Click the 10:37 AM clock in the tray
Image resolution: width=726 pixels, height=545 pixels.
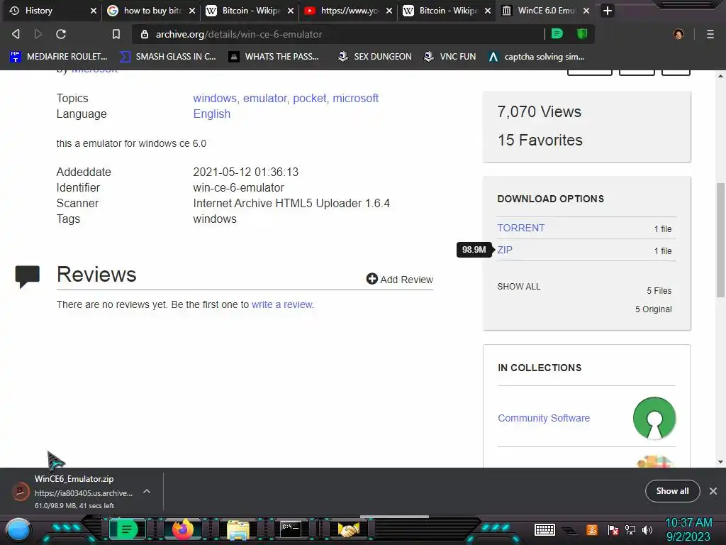coord(688,523)
